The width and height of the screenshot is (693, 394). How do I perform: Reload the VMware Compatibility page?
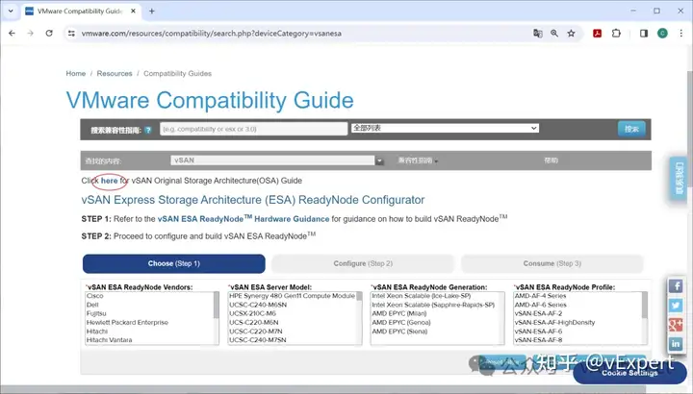[49, 33]
